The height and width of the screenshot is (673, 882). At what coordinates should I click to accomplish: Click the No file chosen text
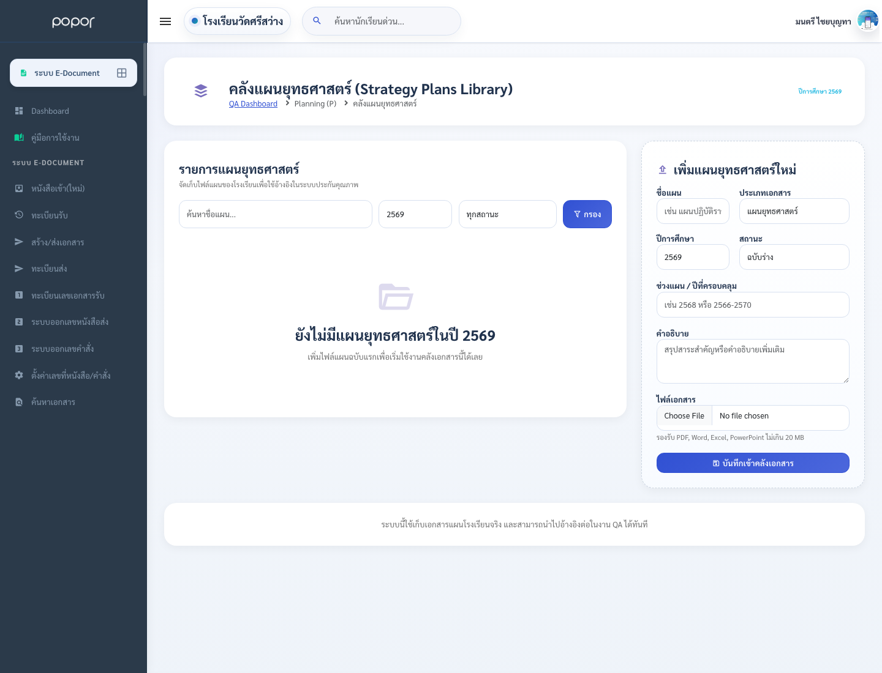tap(744, 416)
